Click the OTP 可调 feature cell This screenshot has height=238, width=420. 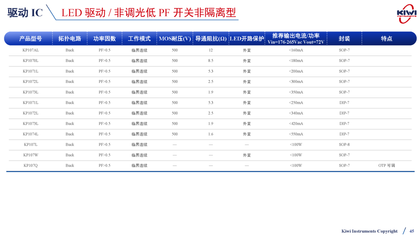[386, 166]
